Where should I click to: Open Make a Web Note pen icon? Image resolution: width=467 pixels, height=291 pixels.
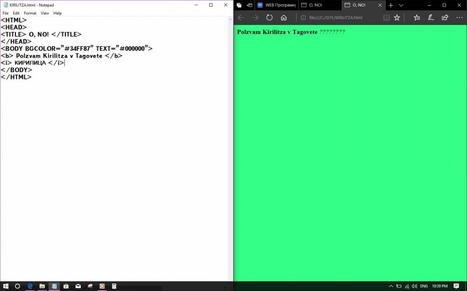431,18
